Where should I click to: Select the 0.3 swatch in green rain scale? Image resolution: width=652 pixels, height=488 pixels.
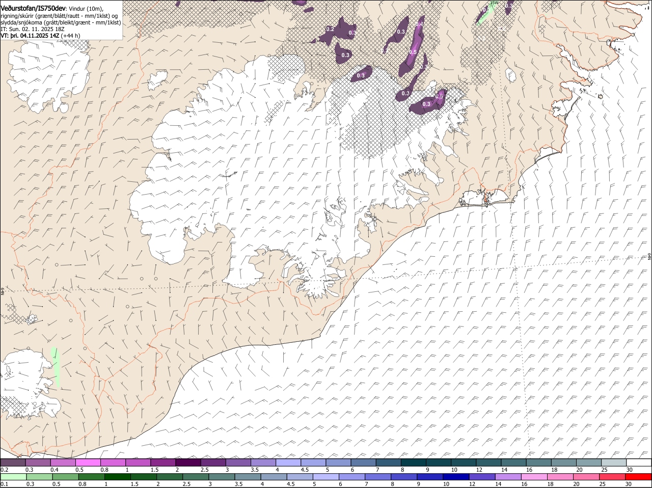(39, 477)
